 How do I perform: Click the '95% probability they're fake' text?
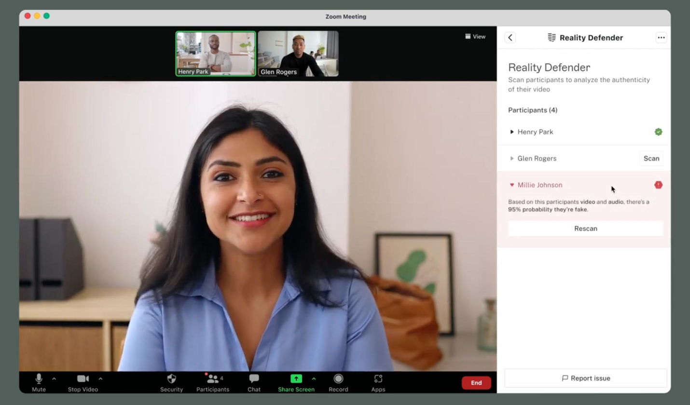pos(548,210)
